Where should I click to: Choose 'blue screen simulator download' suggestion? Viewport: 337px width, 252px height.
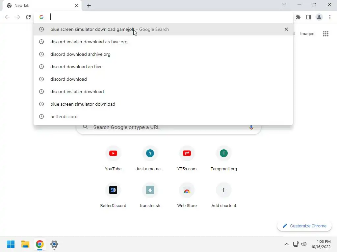tap(163, 104)
